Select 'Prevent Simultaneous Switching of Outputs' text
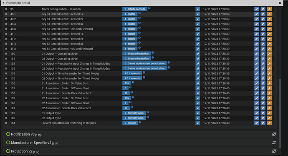The height and width of the screenshot is (156, 288). click(x=69, y=123)
